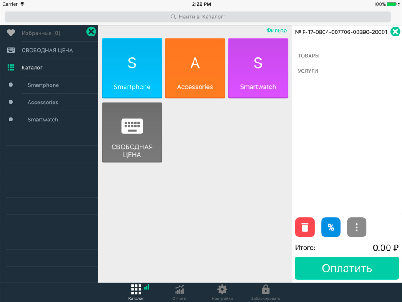The height and width of the screenshot is (302, 402).
Task: Select Smartphone in the sidebar tree
Action: 43,85
